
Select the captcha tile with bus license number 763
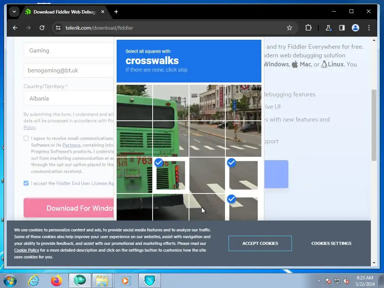[134, 175]
